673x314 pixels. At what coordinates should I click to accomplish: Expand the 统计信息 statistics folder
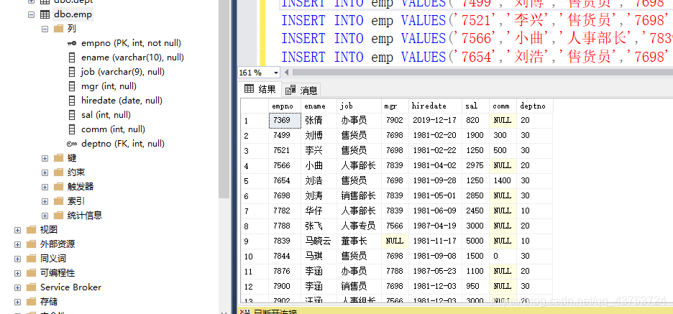[x=45, y=216]
